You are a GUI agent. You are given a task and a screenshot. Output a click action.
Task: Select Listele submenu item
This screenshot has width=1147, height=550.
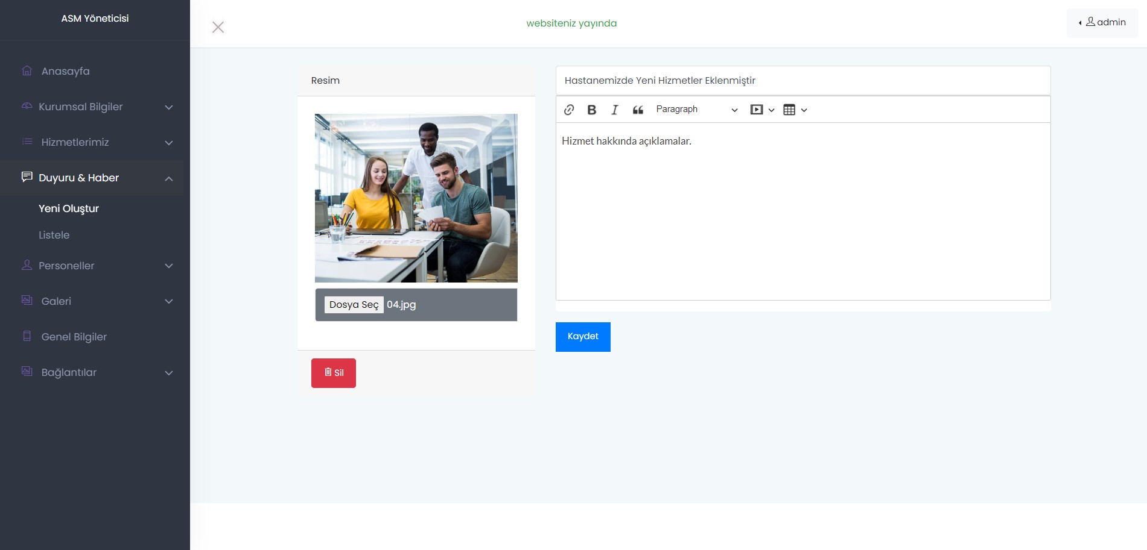pos(54,235)
